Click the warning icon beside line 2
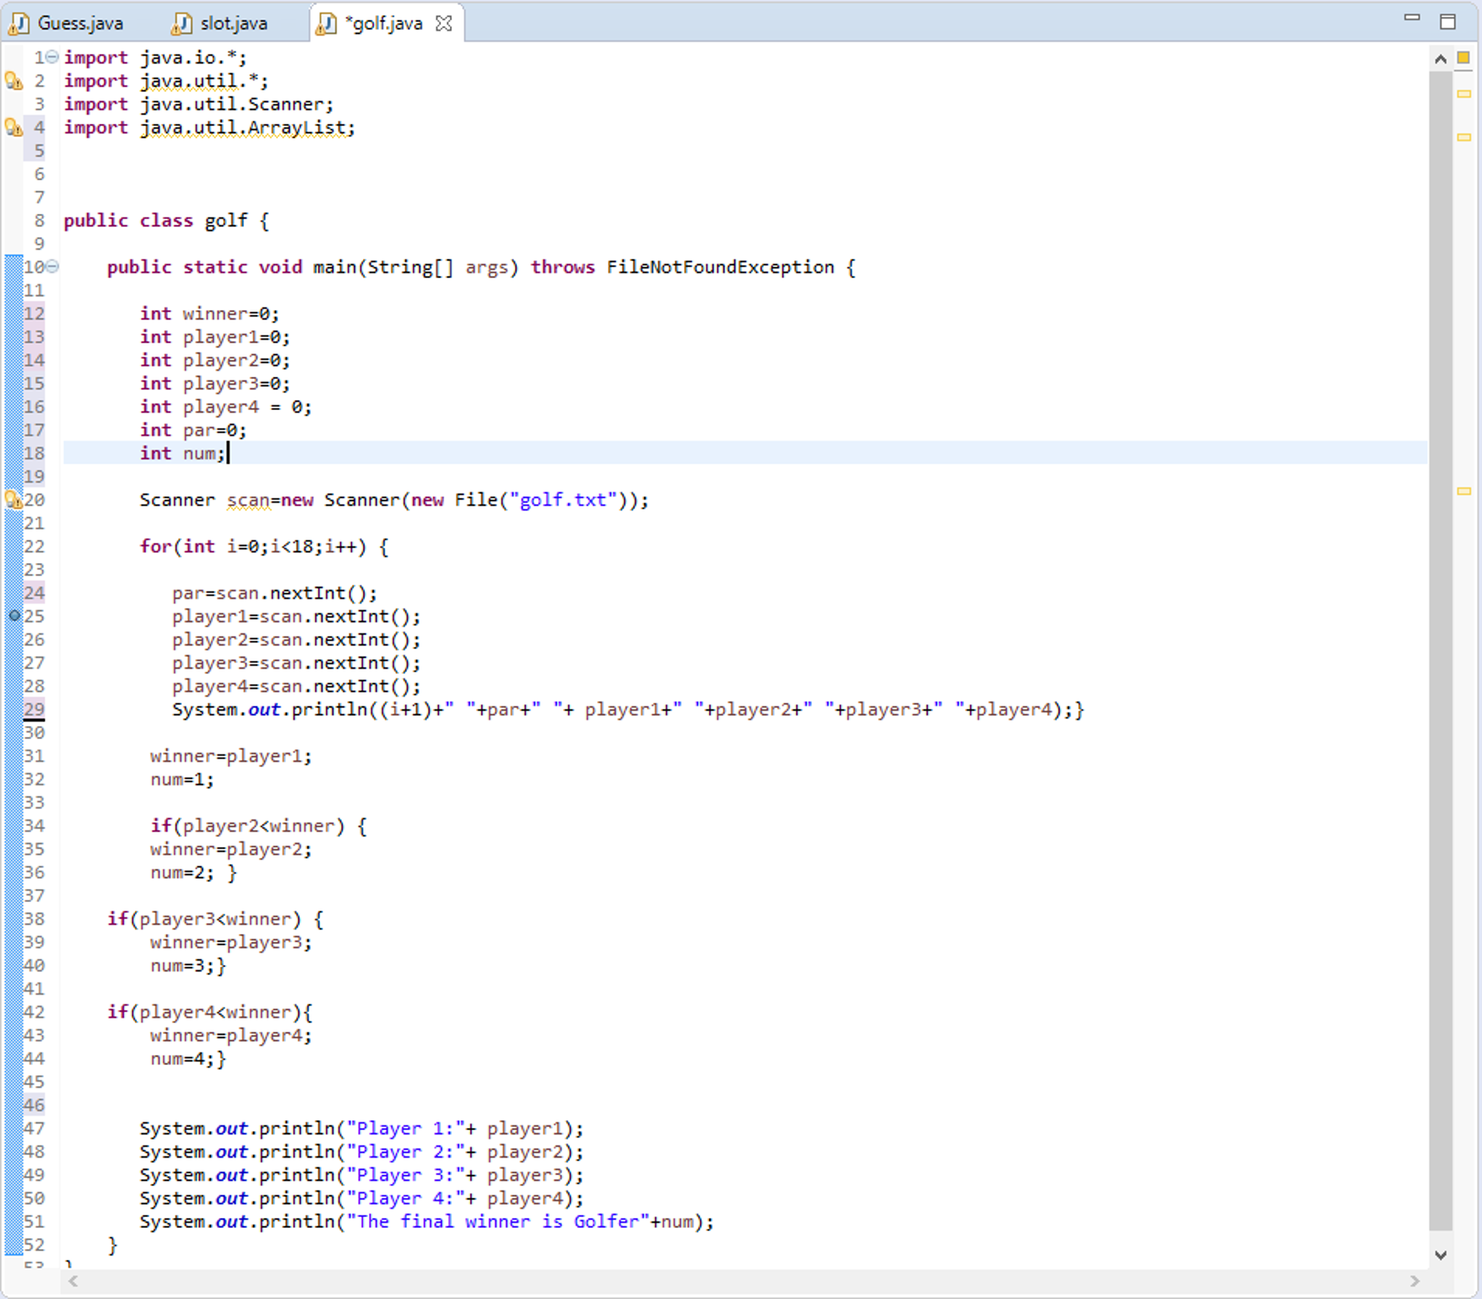Screen dimensions: 1482x1299 coord(12,80)
